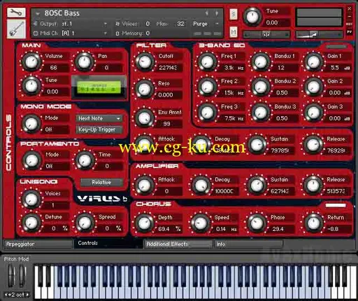Click the EQ Freq 2 knob
The width and height of the screenshot is (358, 301).
tap(207, 87)
